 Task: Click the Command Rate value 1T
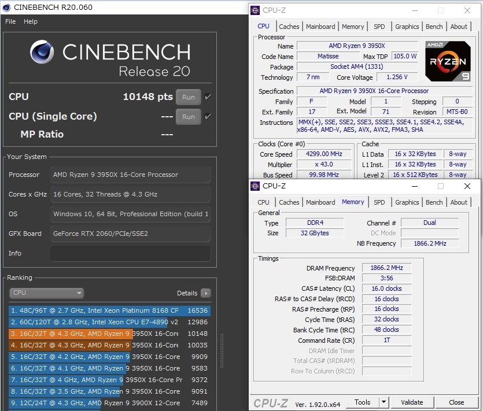[386, 340]
